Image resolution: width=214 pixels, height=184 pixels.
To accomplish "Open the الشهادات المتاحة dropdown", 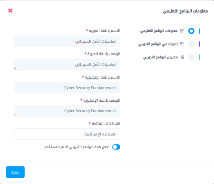I will [67, 134].
